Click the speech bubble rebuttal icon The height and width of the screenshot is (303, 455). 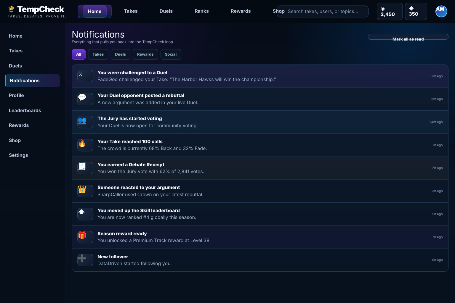(85, 99)
